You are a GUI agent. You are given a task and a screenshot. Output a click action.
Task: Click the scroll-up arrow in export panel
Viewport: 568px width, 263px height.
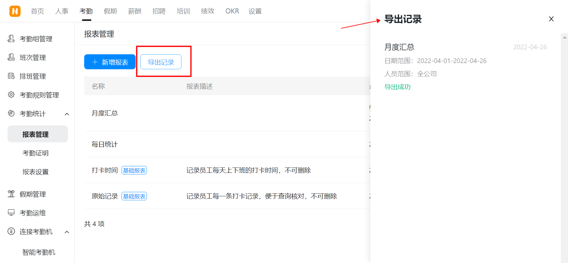pyautogui.click(x=565, y=37)
